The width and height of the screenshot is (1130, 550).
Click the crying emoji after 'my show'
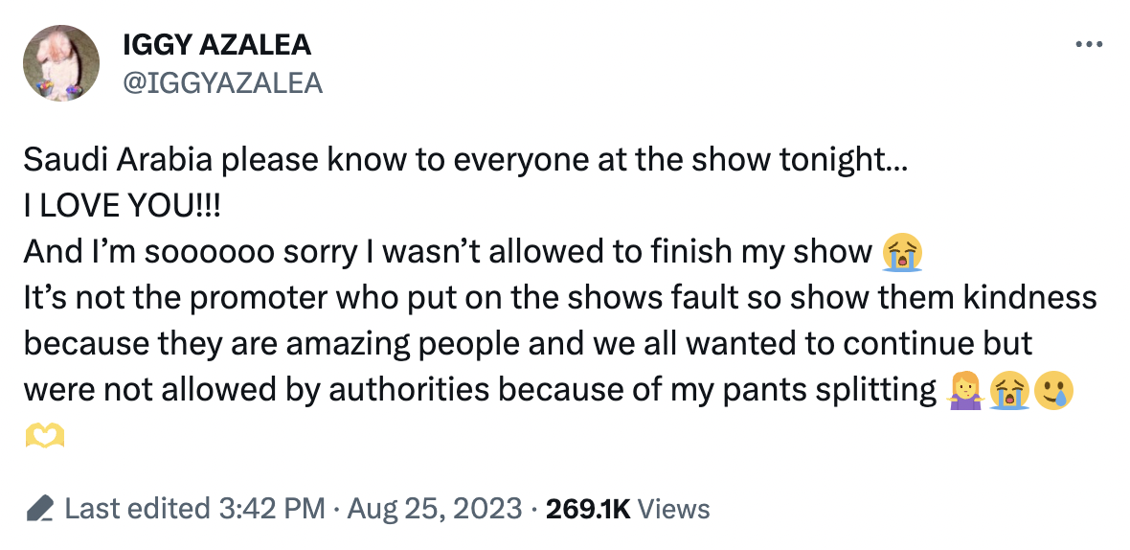pyautogui.click(x=901, y=252)
